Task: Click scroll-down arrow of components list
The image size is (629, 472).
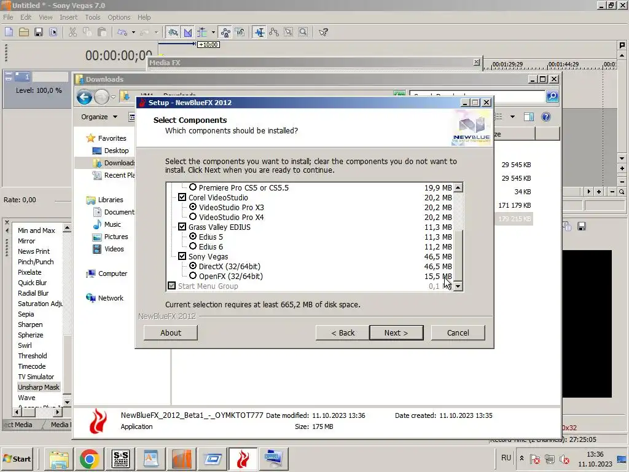Action: [x=458, y=286]
